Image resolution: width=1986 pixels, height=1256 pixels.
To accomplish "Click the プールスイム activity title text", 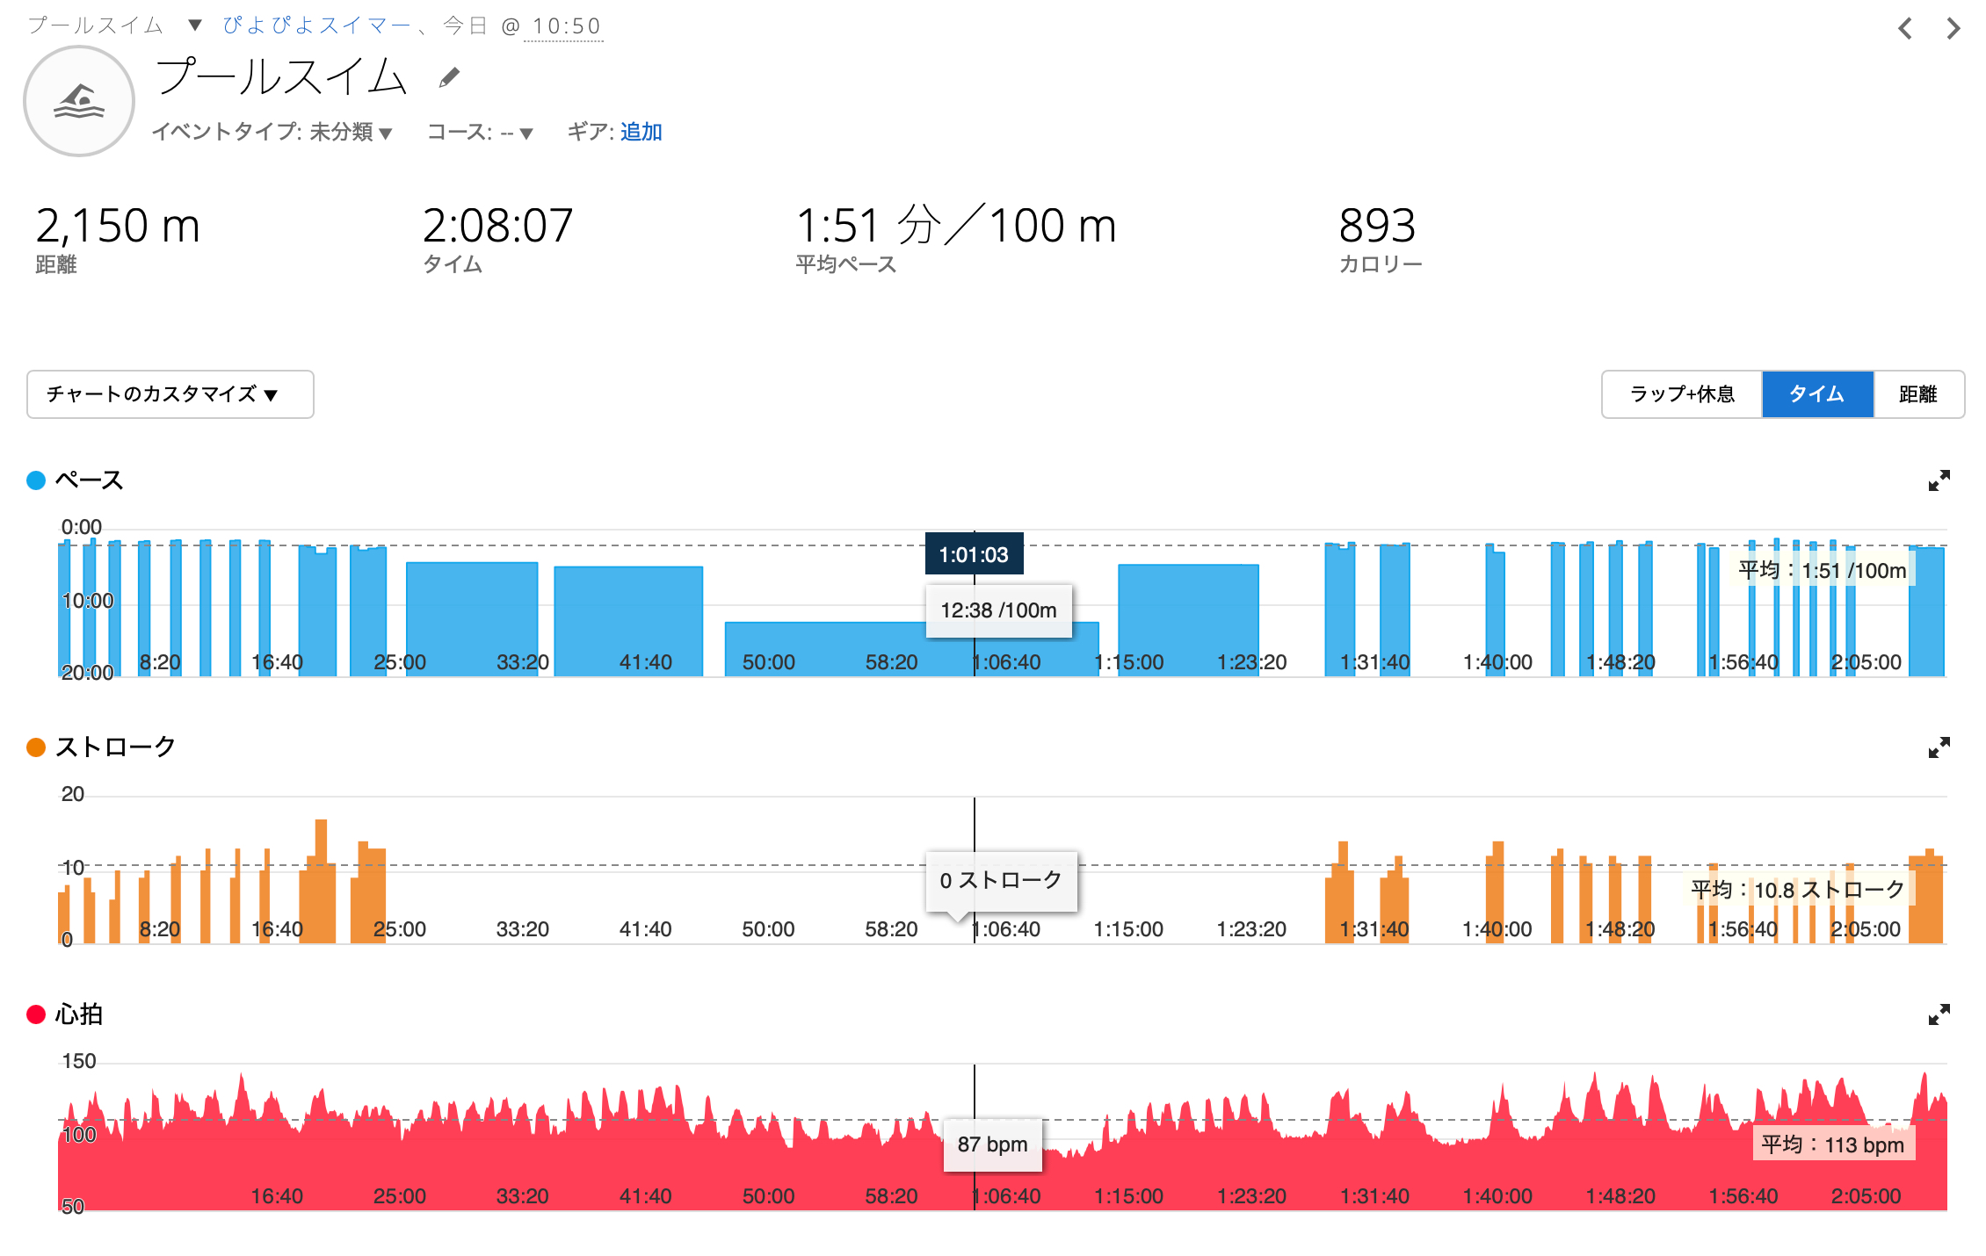I will click(281, 77).
